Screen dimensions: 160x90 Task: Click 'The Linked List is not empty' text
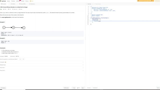(x=9, y=50)
